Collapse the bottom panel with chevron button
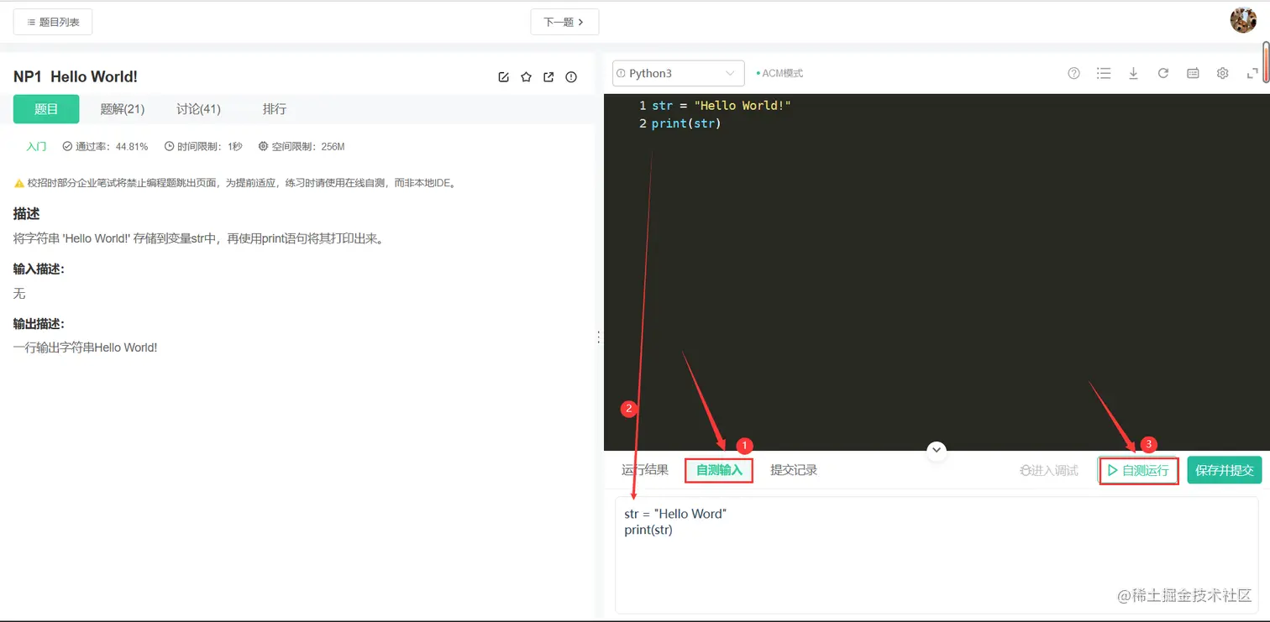 pyautogui.click(x=937, y=451)
